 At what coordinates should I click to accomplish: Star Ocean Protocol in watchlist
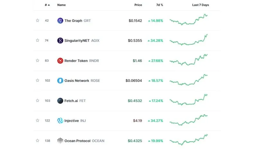[x=38, y=140]
